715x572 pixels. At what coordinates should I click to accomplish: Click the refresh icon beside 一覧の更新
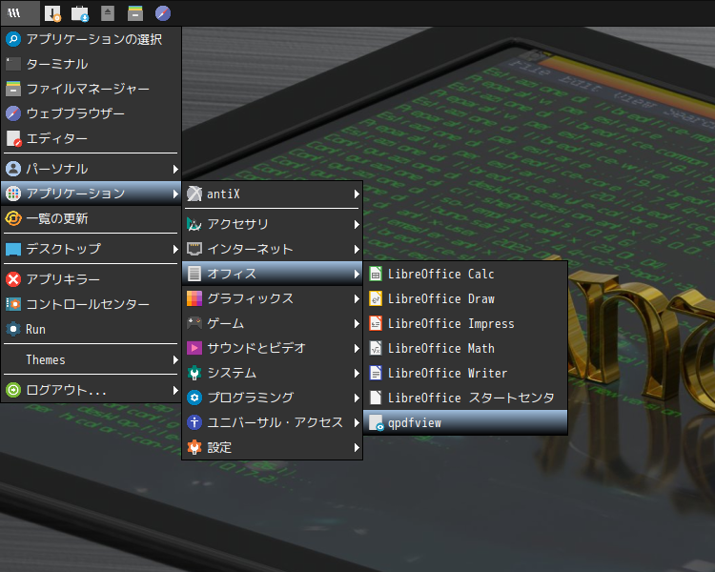(x=13, y=218)
